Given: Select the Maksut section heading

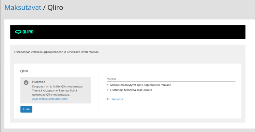Looking at the screenshot, I should point(111,79).
